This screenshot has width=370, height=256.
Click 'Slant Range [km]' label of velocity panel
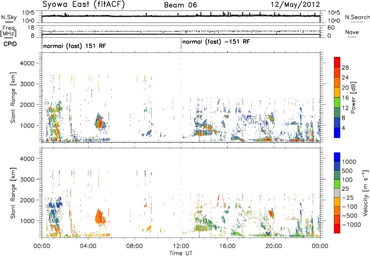(x=13, y=193)
